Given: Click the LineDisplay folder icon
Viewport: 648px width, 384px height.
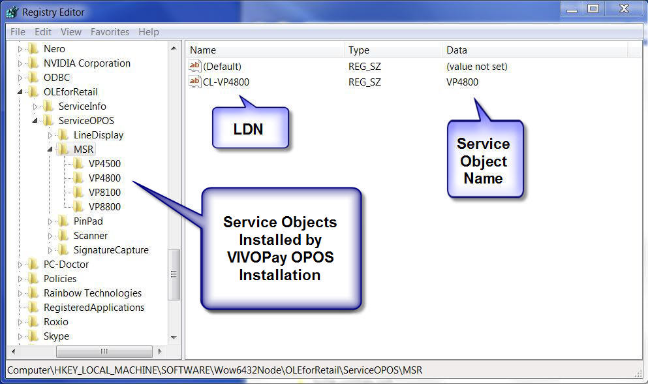Looking at the screenshot, I should tap(63, 135).
